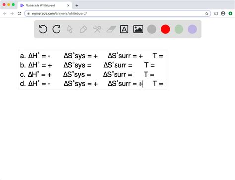This screenshot has width=235, height=180.
Task: Go forward with browser forward arrow
Action: (x=12, y=13)
